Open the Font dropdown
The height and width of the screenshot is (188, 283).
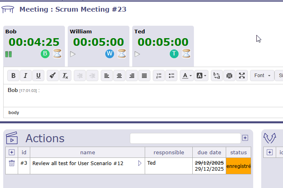(262, 76)
